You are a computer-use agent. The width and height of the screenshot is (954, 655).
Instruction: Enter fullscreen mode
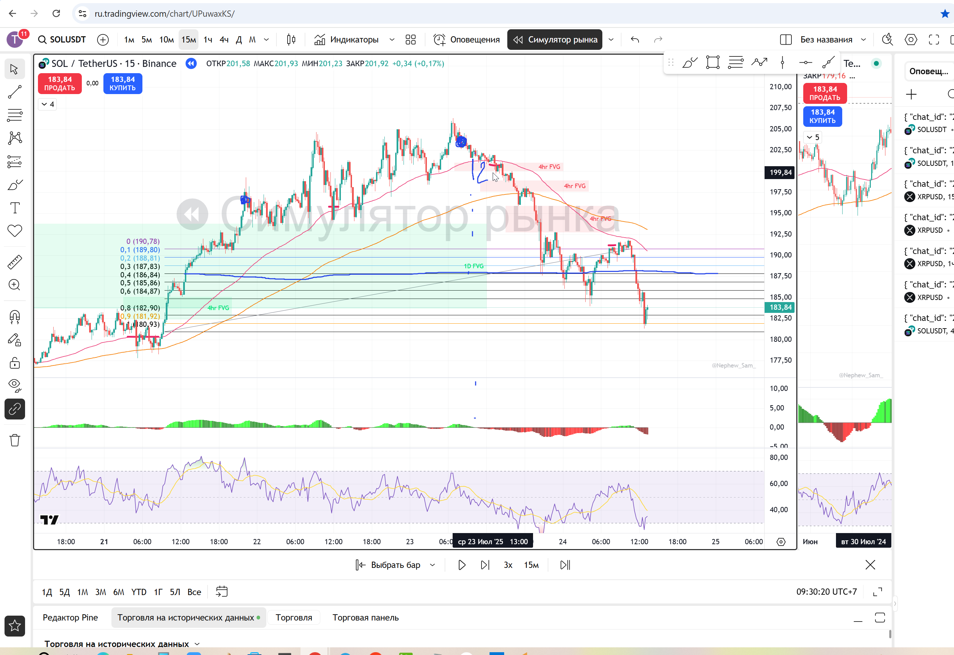(934, 39)
